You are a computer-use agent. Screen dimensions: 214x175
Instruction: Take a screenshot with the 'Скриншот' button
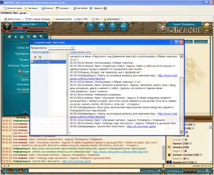pos(62,8)
